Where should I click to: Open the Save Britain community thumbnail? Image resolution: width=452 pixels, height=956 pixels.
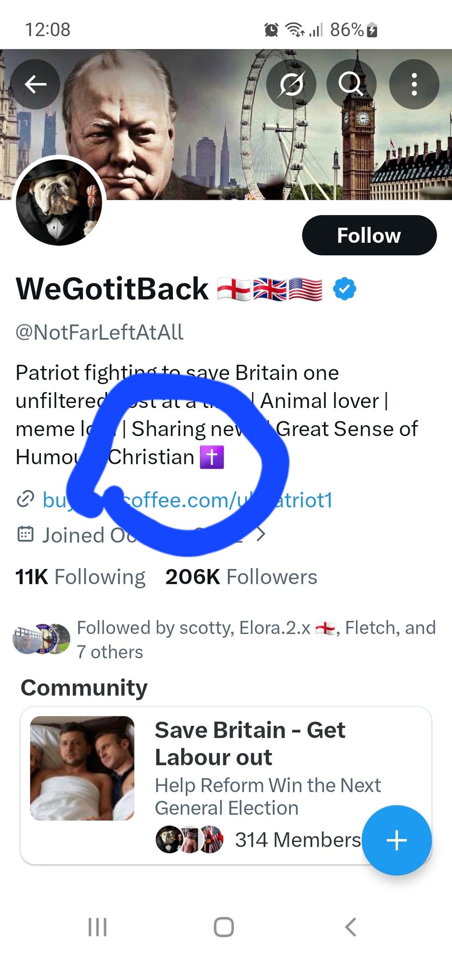pos(82,768)
